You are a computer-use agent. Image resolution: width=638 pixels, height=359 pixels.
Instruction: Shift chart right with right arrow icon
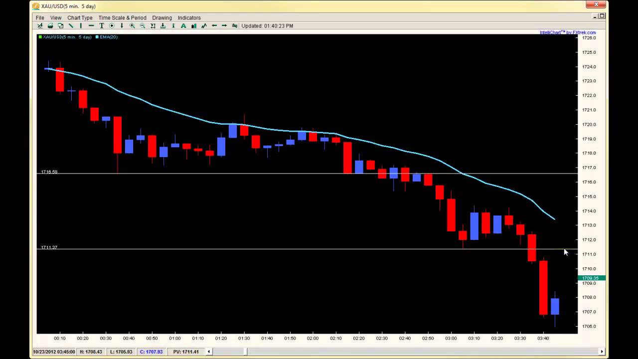[224, 26]
